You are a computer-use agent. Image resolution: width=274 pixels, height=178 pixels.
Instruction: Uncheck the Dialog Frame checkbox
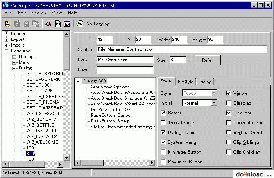pos(163,132)
